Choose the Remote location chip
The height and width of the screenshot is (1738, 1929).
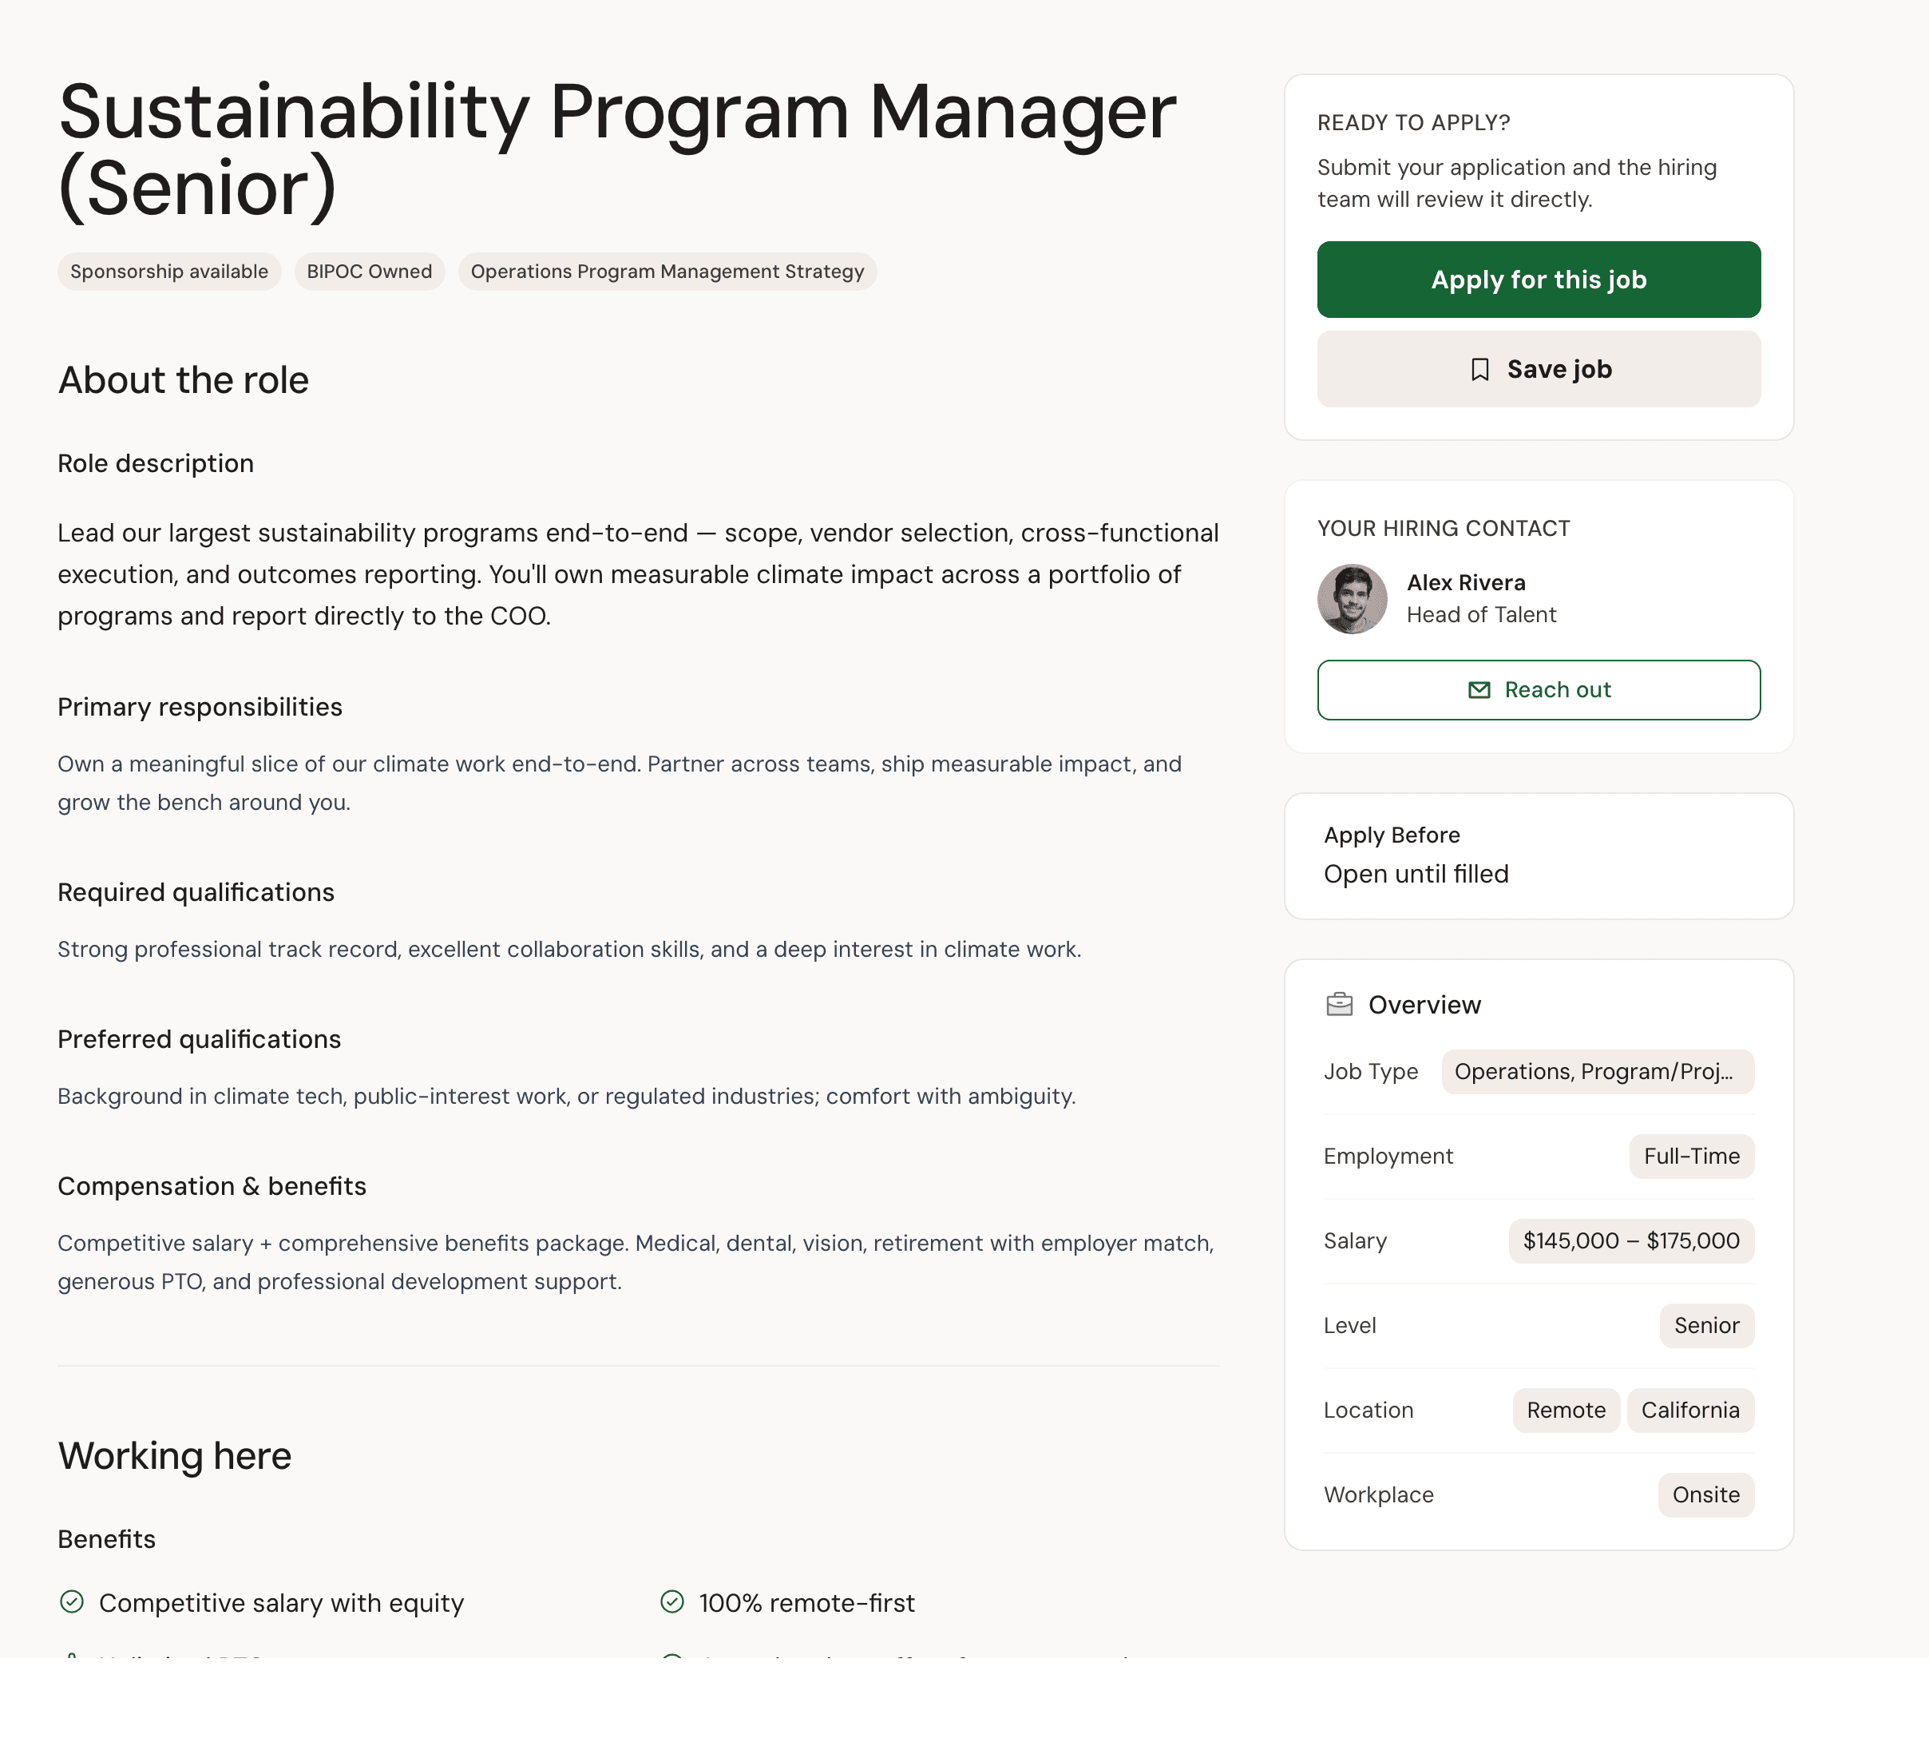(1567, 1411)
